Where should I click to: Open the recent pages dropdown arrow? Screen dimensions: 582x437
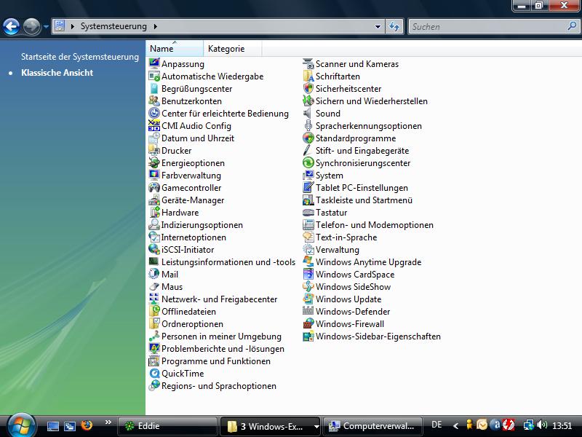46,27
